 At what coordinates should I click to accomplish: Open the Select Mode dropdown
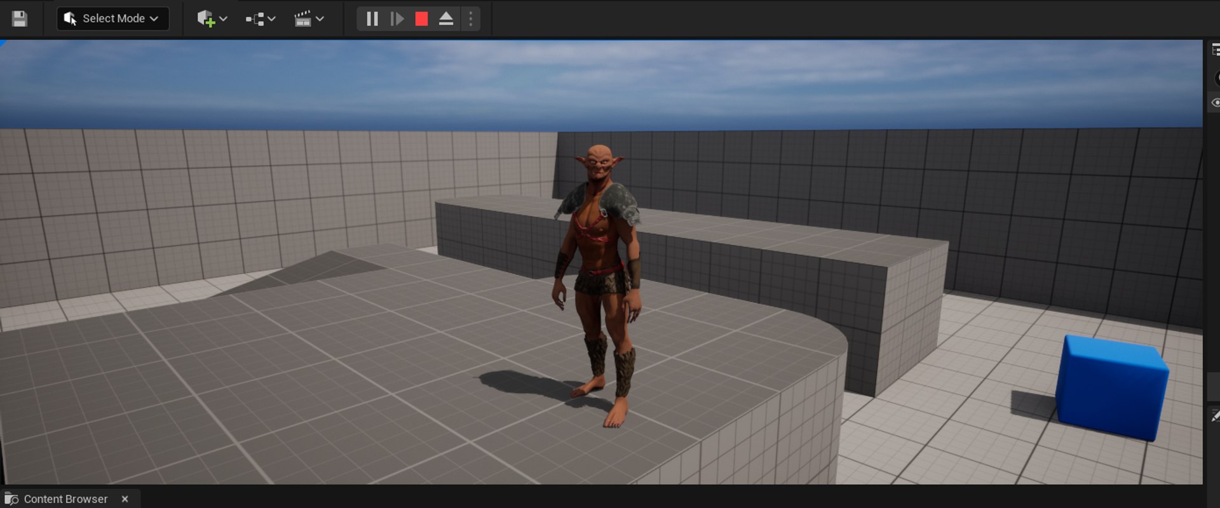(x=113, y=18)
